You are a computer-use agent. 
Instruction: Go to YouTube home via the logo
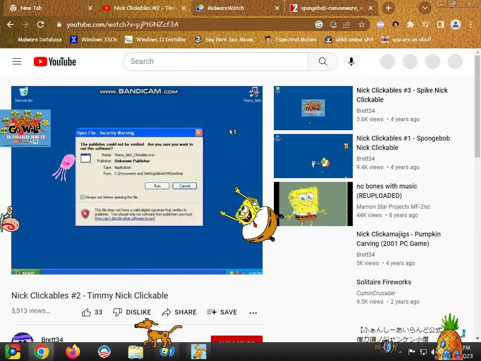tap(55, 62)
